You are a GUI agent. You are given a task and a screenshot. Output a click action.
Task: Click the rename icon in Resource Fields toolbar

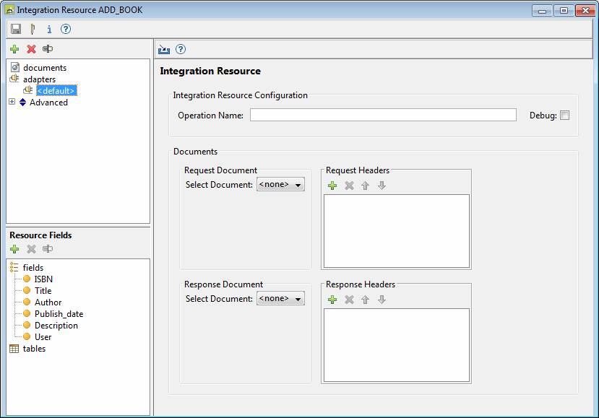[48, 249]
